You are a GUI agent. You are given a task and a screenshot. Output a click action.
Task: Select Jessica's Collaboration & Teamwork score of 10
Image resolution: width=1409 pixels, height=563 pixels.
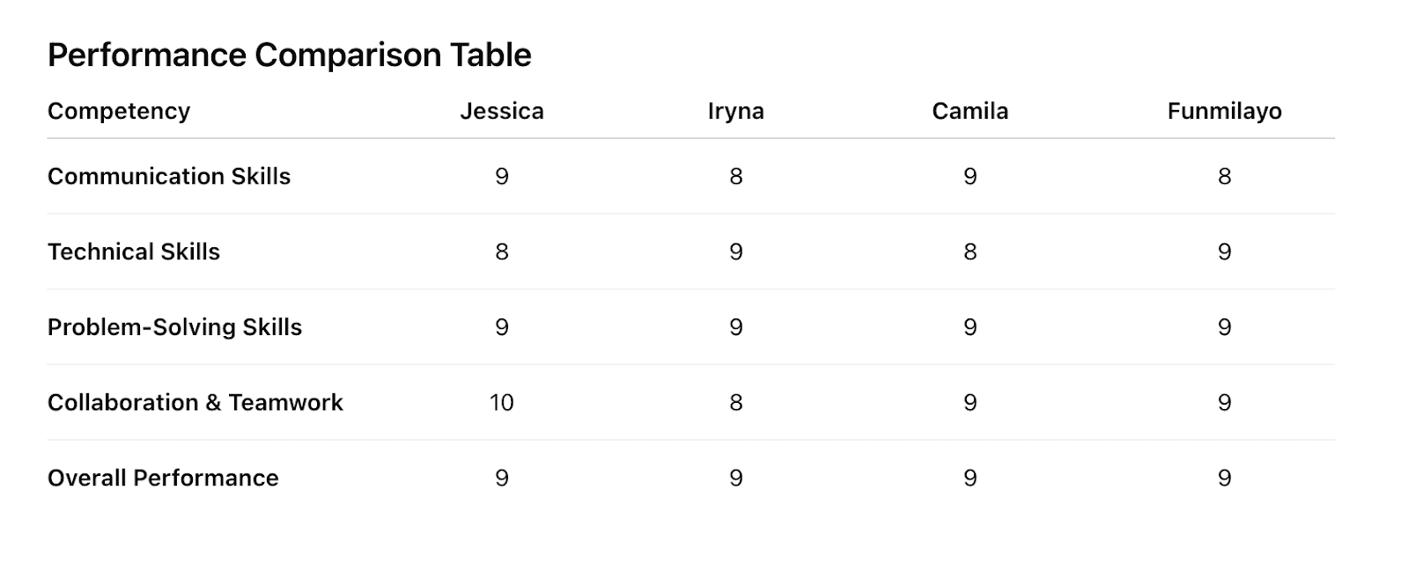click(502, 403)
